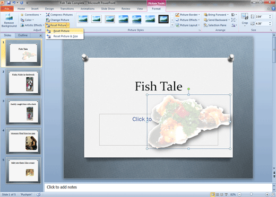276x197 pixels.
Task: Switch to Slide Sorter view in status bar
Action: [x=217, y=194]
